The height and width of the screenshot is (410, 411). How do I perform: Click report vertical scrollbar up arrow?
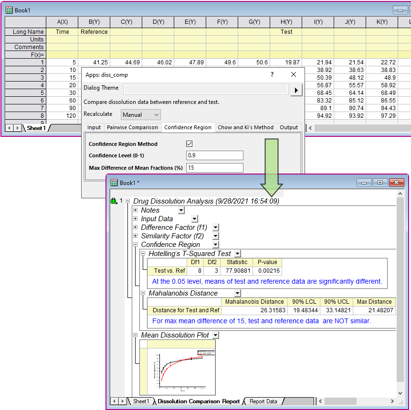(x=400, y=194)
